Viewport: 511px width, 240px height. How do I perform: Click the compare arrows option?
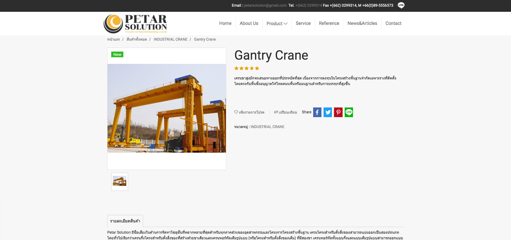click(285, 112)
